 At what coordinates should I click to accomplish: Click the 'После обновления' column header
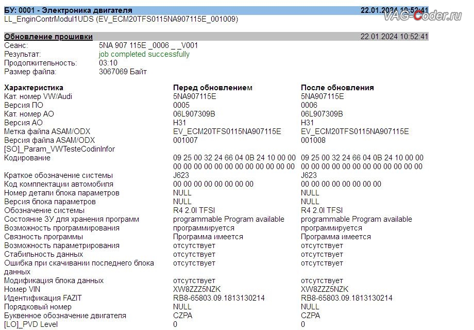pyautogui.click(x=337, y=88)
